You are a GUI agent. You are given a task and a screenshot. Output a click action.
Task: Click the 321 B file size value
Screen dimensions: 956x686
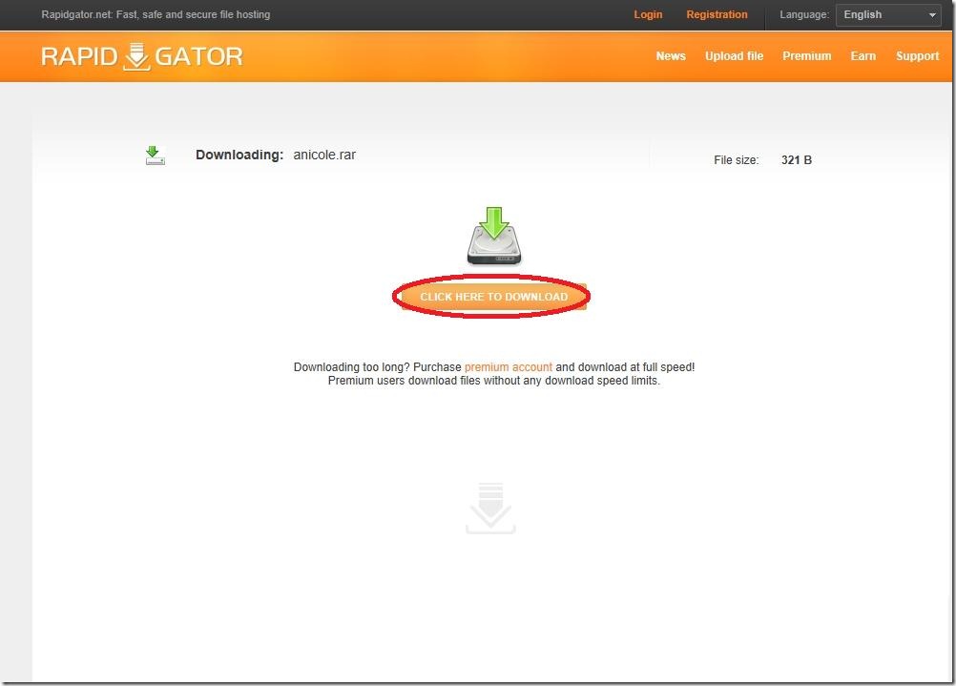click(x=797, y=159)
